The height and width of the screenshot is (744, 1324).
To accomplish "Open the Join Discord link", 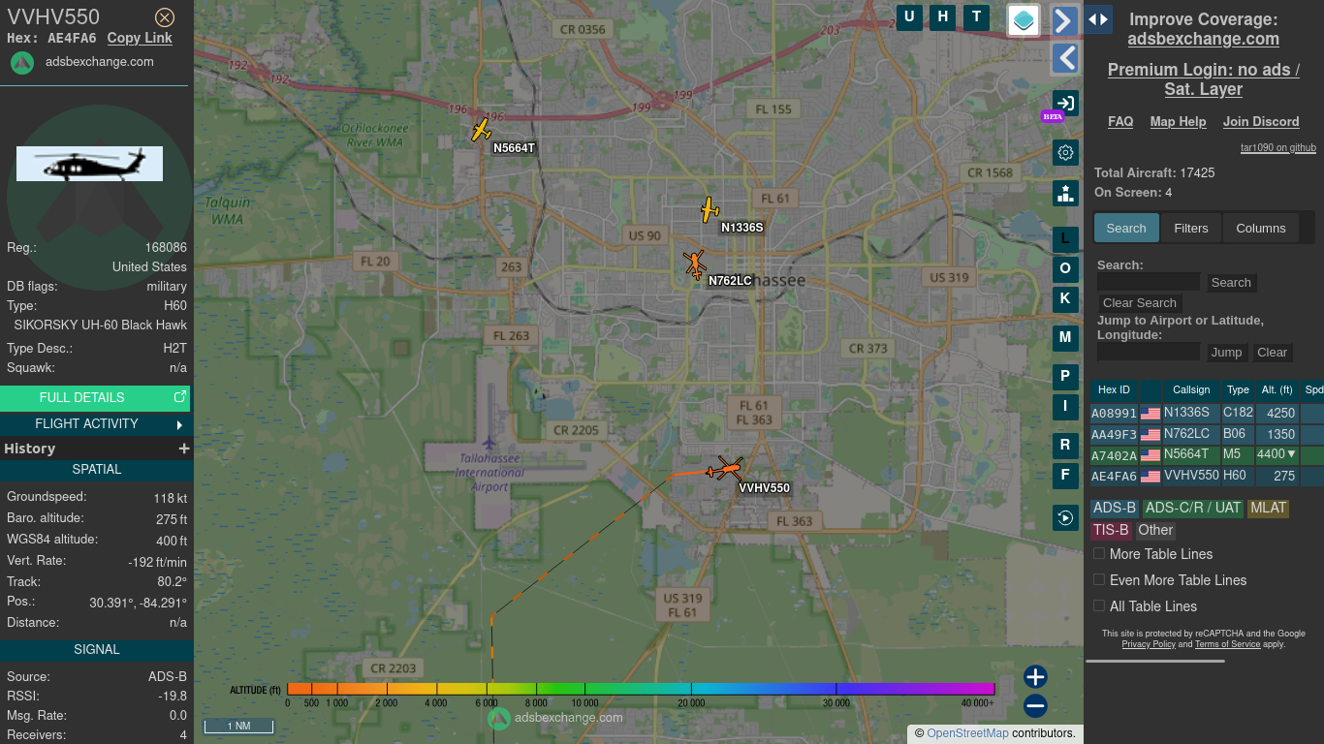I will pyautogui.click(x=1261, y=121).
